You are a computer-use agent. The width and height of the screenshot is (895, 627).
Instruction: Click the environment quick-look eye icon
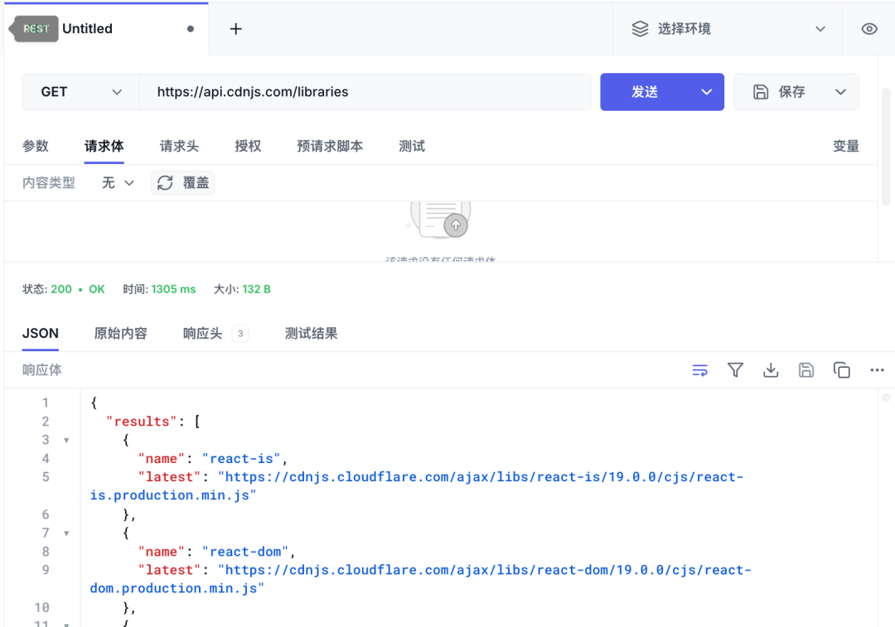click(868, 28)
